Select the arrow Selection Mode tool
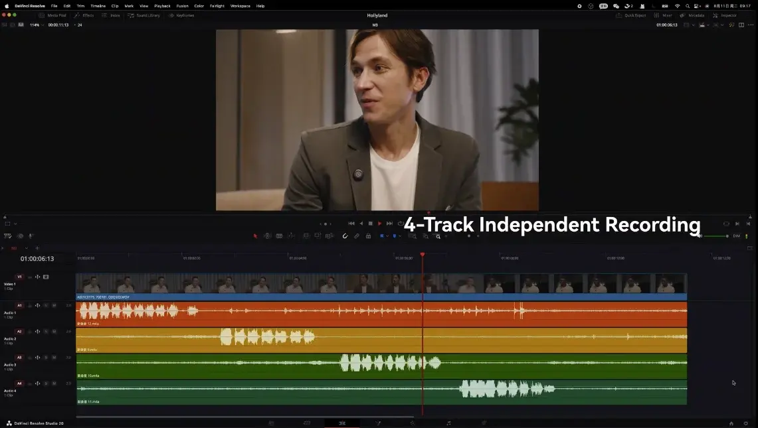Image resolution: width=758 pixels, height=428 pixels. [x=255, y=236]
